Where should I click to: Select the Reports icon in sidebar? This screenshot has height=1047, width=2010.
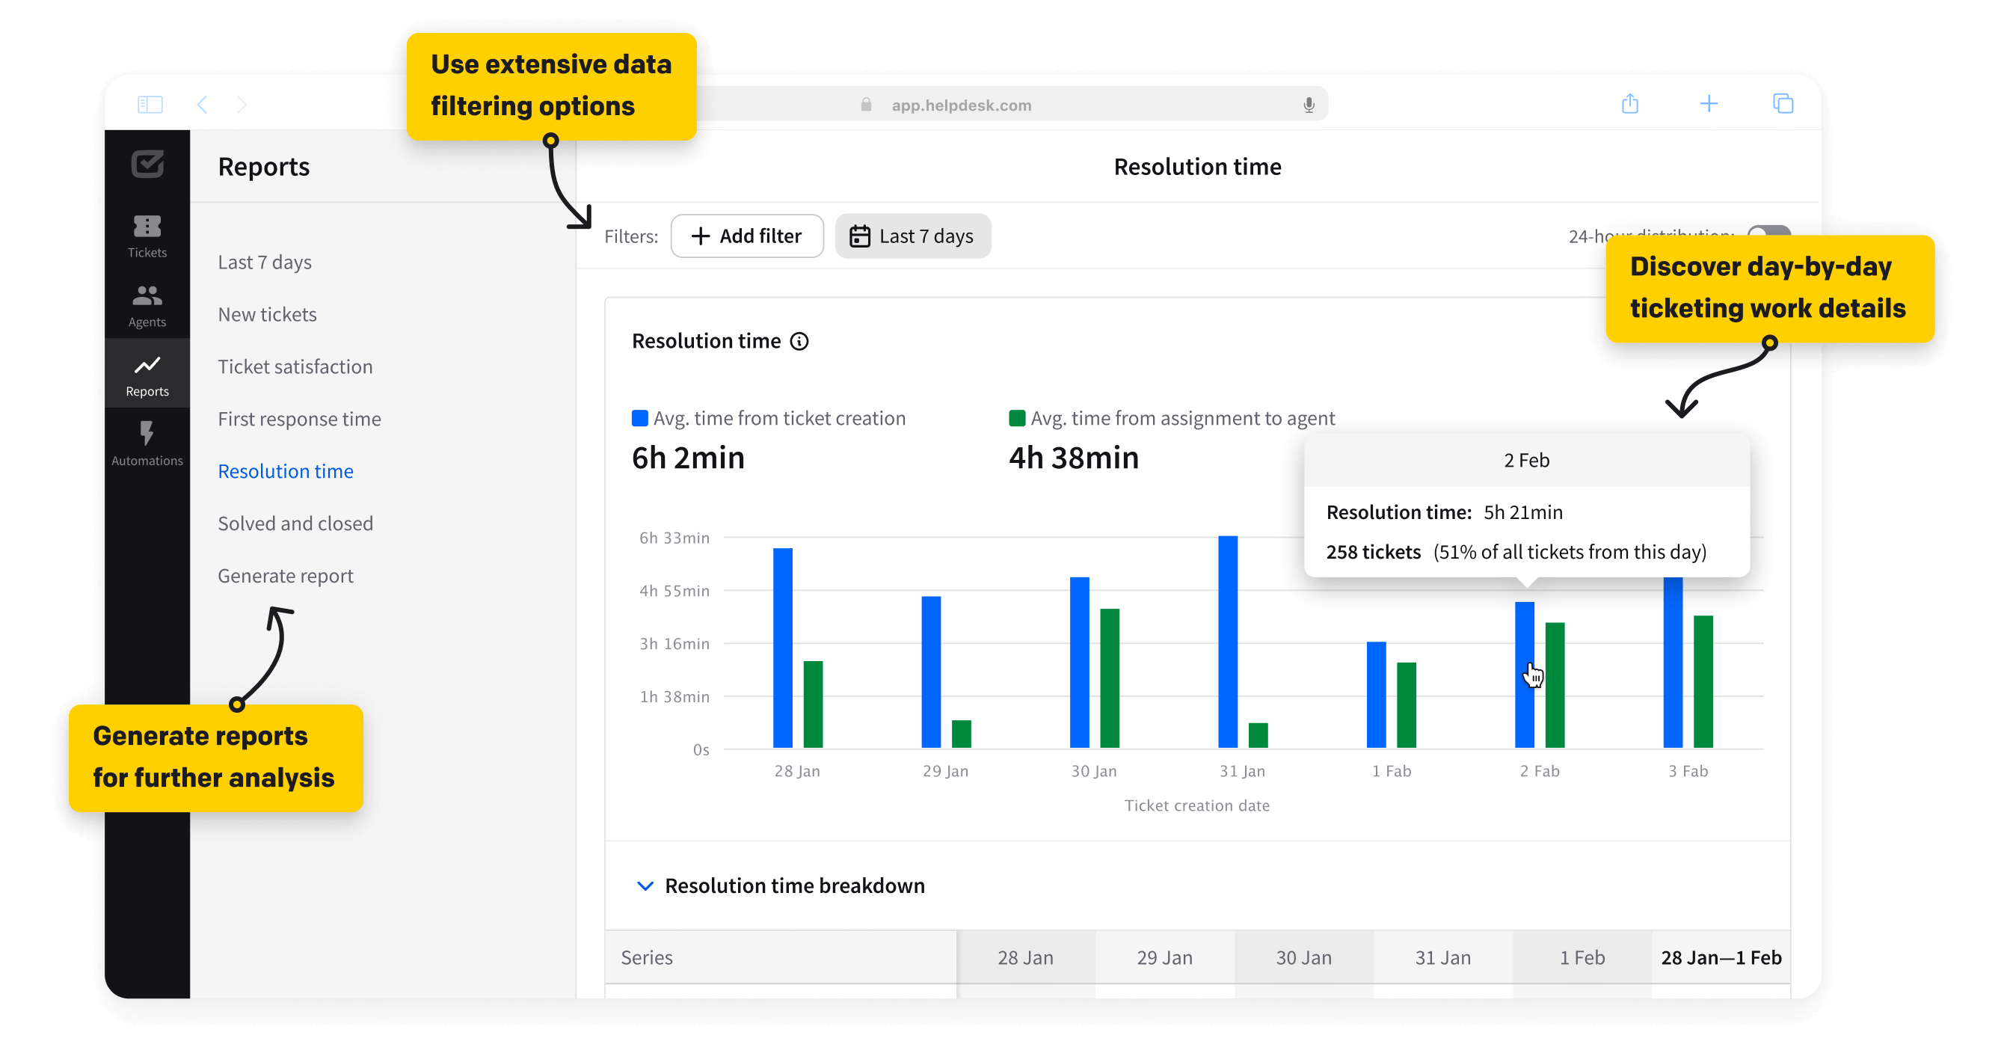pos(147,373)
